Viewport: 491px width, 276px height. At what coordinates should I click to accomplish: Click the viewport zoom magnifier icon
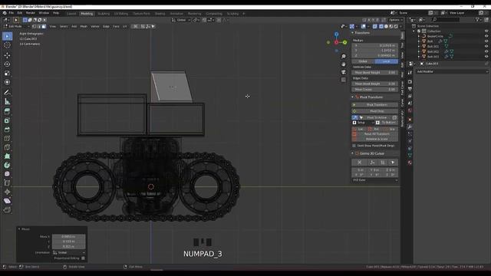pyautogui.click(x=344, y=56)
